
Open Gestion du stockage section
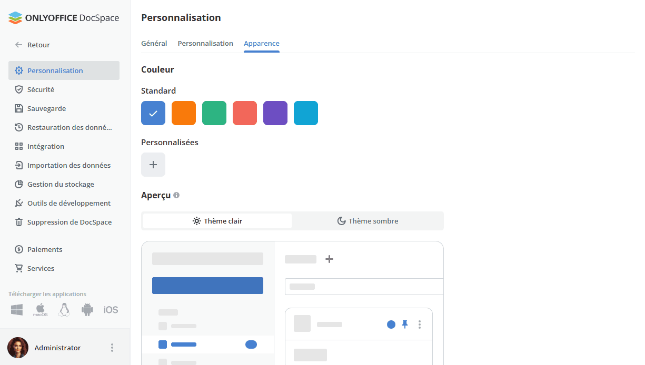(x=61, y=185)
